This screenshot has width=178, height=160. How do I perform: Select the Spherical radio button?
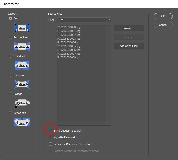coord(10,75)
